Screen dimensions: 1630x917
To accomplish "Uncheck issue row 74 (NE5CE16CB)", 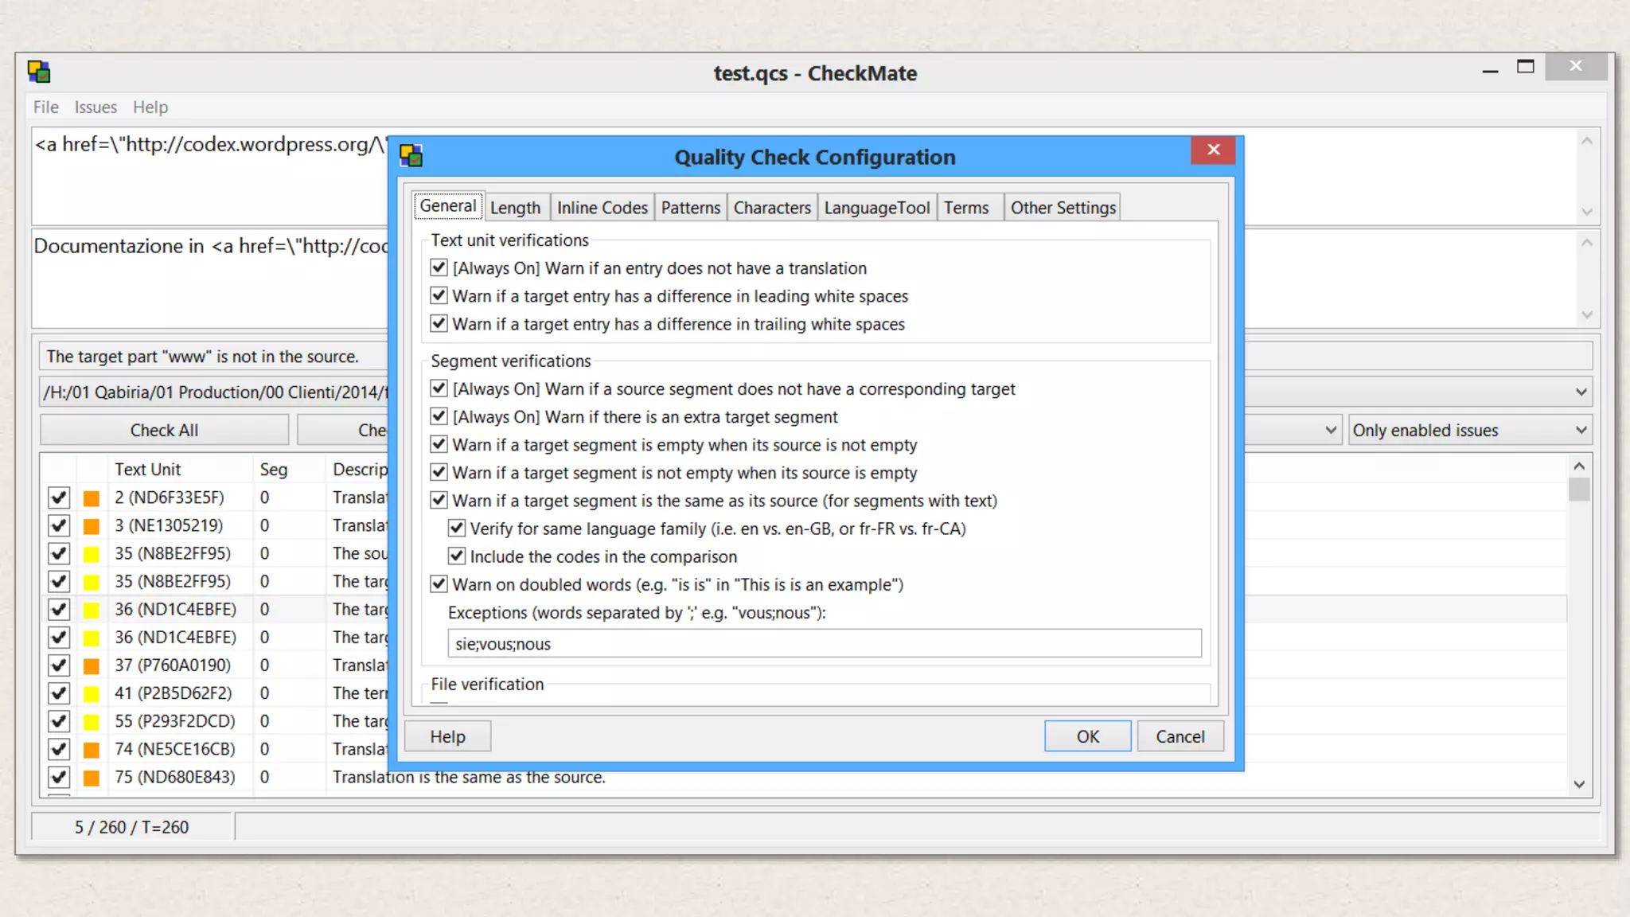I will pos(58,749).
